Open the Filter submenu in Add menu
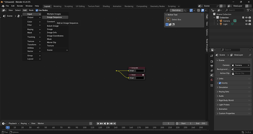The image size is (253, 134). pyautogui.click(x=32, y=25)
